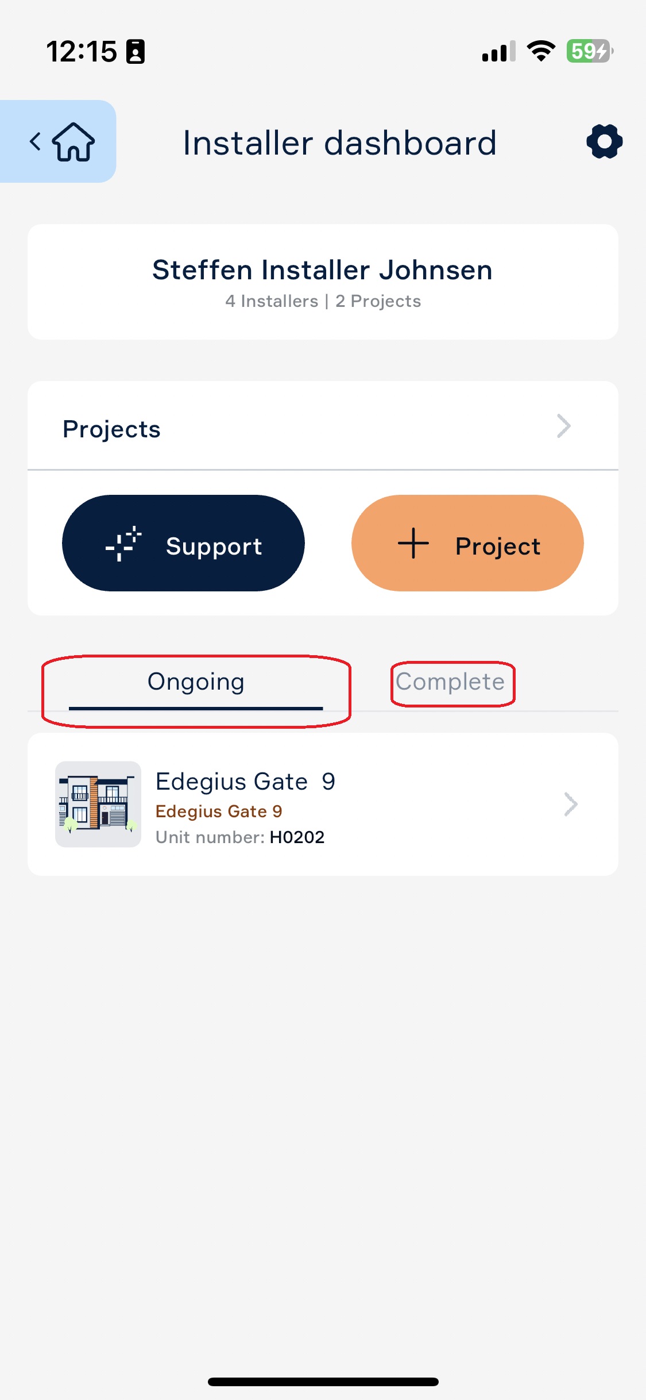Open settings via the gear icon
The height and width of the screenshot is (1400, 646).
tap(604, 141)
